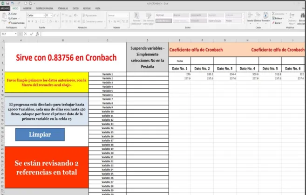Switch to the VISTA tab

click(x=98, y=8)
